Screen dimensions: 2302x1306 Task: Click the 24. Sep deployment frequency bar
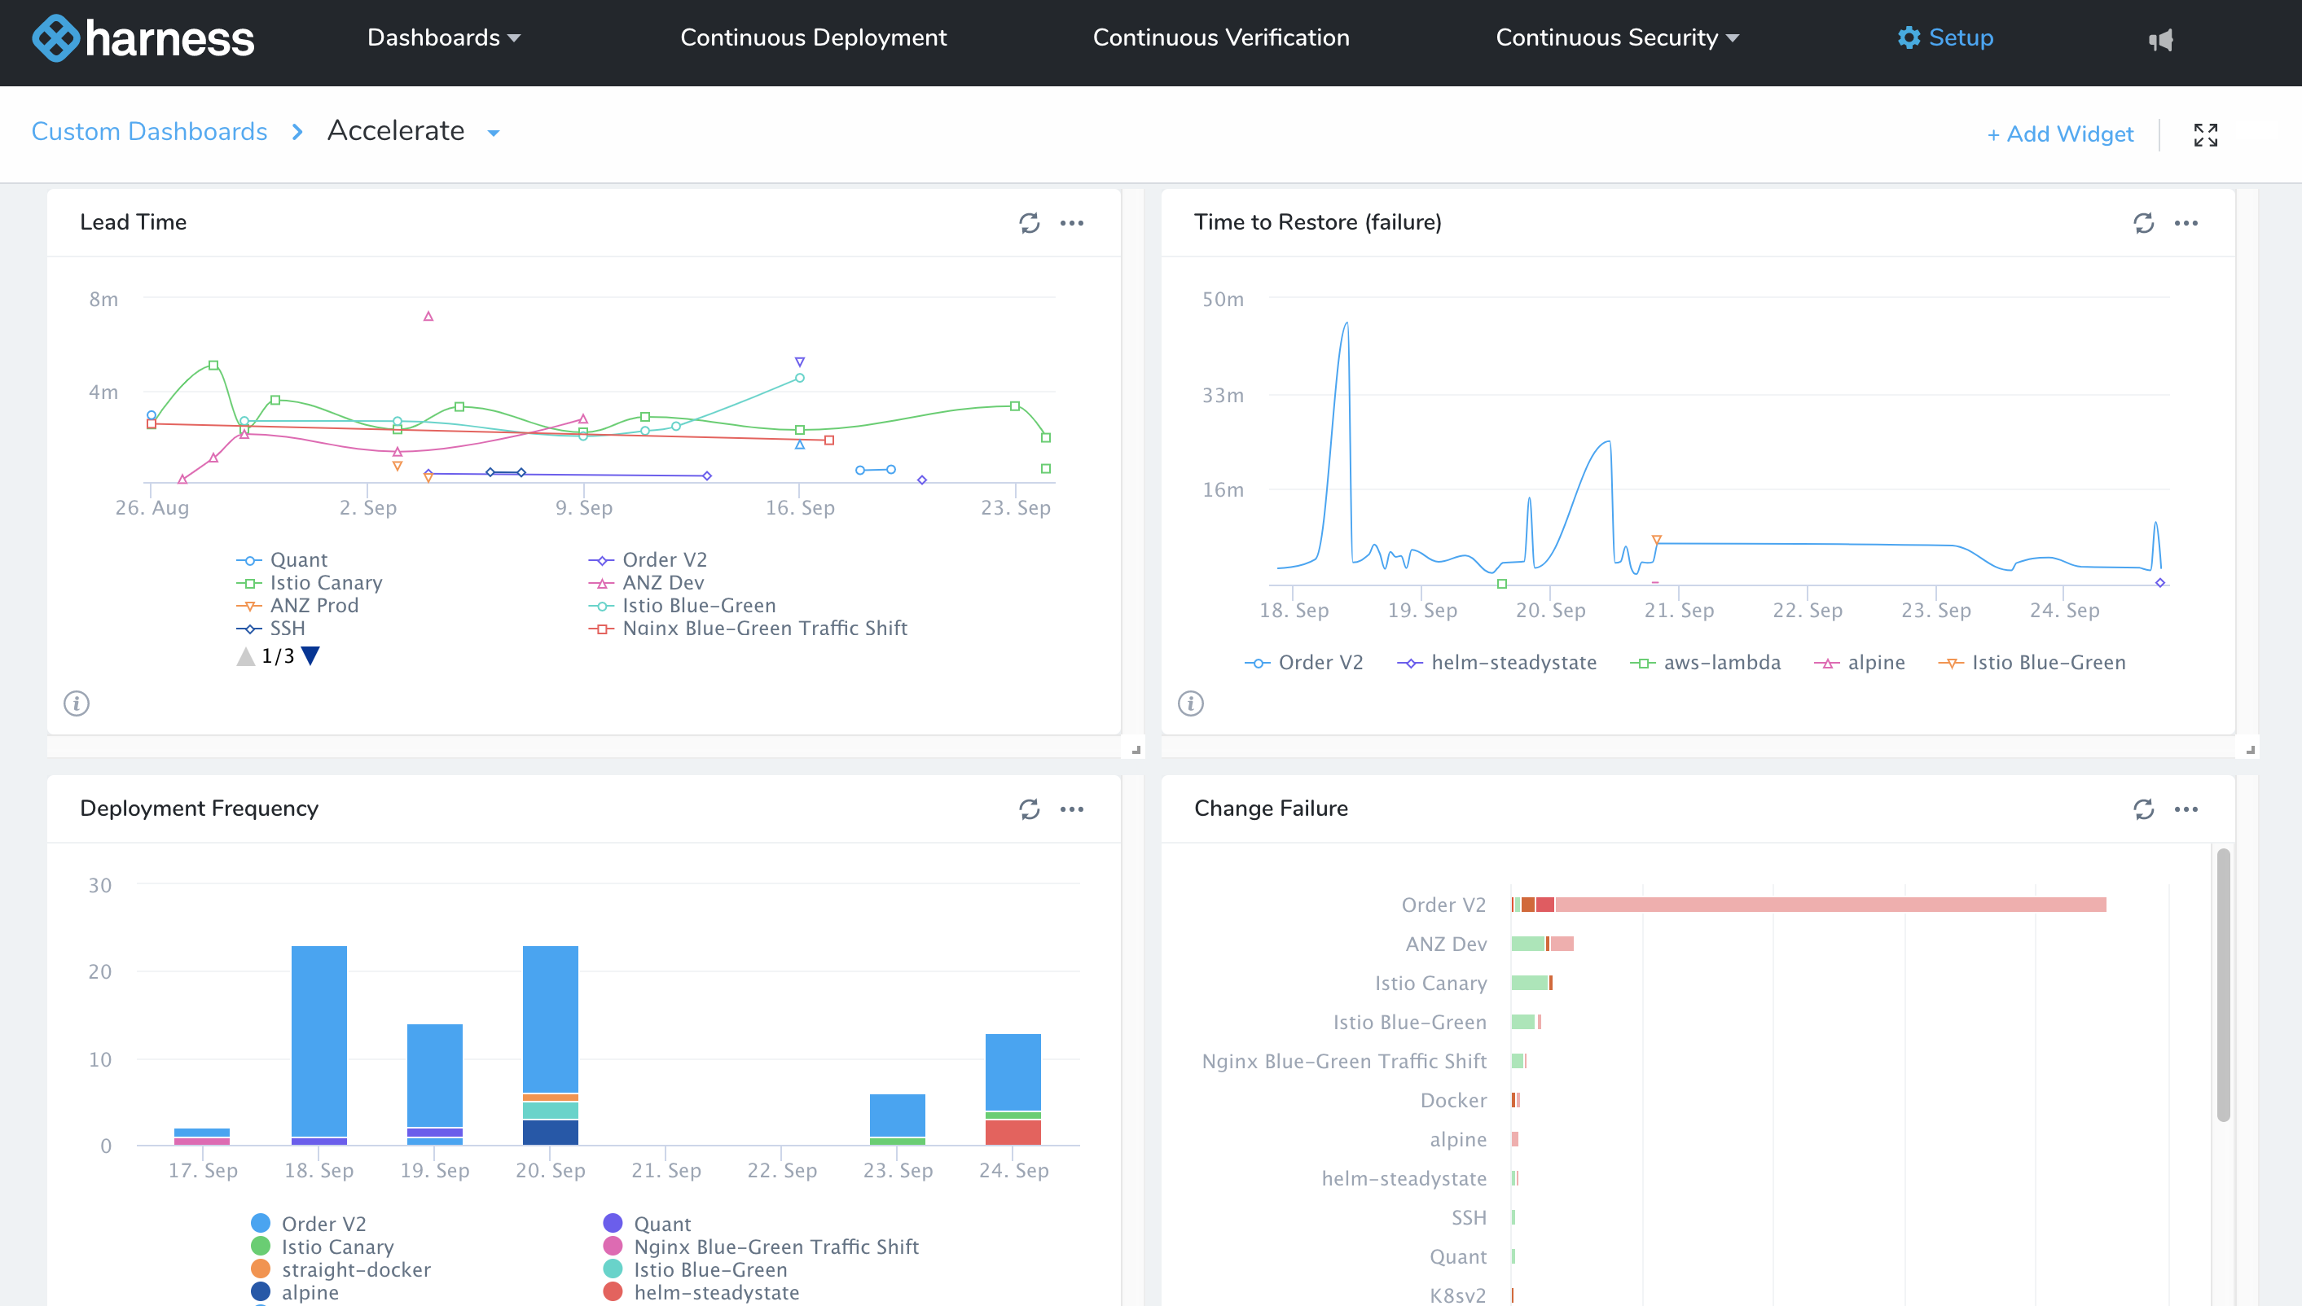pos(1013,1089)
